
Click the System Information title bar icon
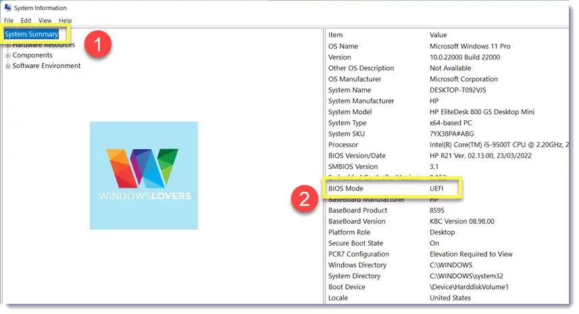pos(7,7)
